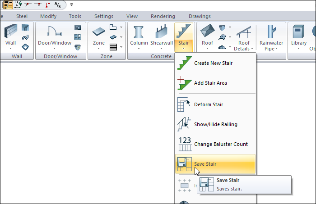Click the Wall tool icon
The image size is (316, 204).
pos(10,33)
